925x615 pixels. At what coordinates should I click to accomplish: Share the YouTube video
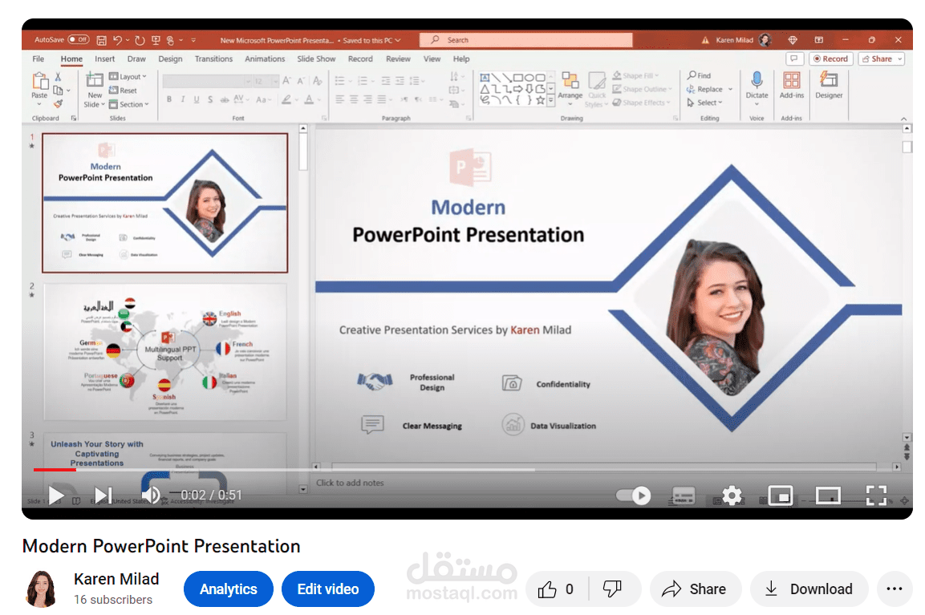click(695, 589)
